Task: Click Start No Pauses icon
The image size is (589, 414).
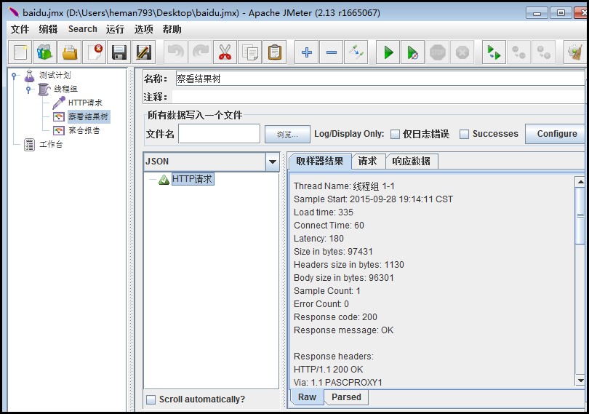Action: (x=413, y=52)
